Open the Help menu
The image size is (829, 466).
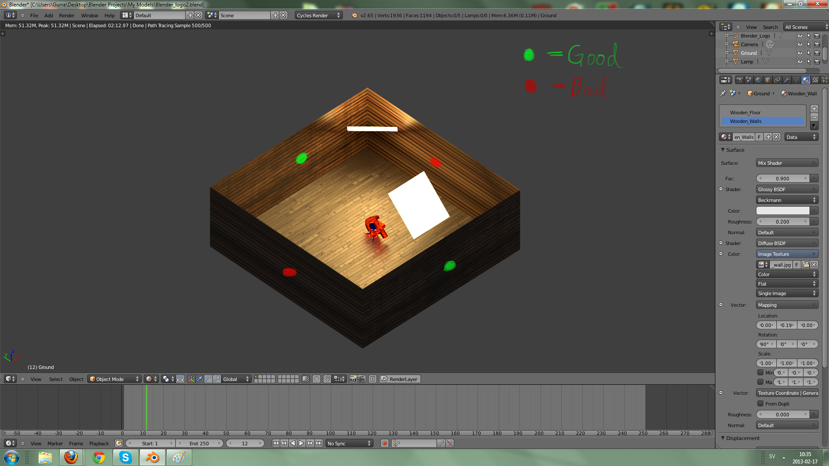pos(109,15)
